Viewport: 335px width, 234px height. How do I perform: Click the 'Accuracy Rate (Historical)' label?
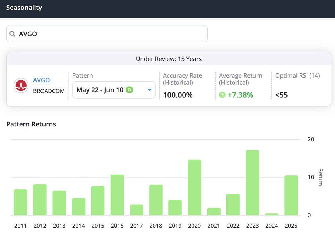(183, 79)
